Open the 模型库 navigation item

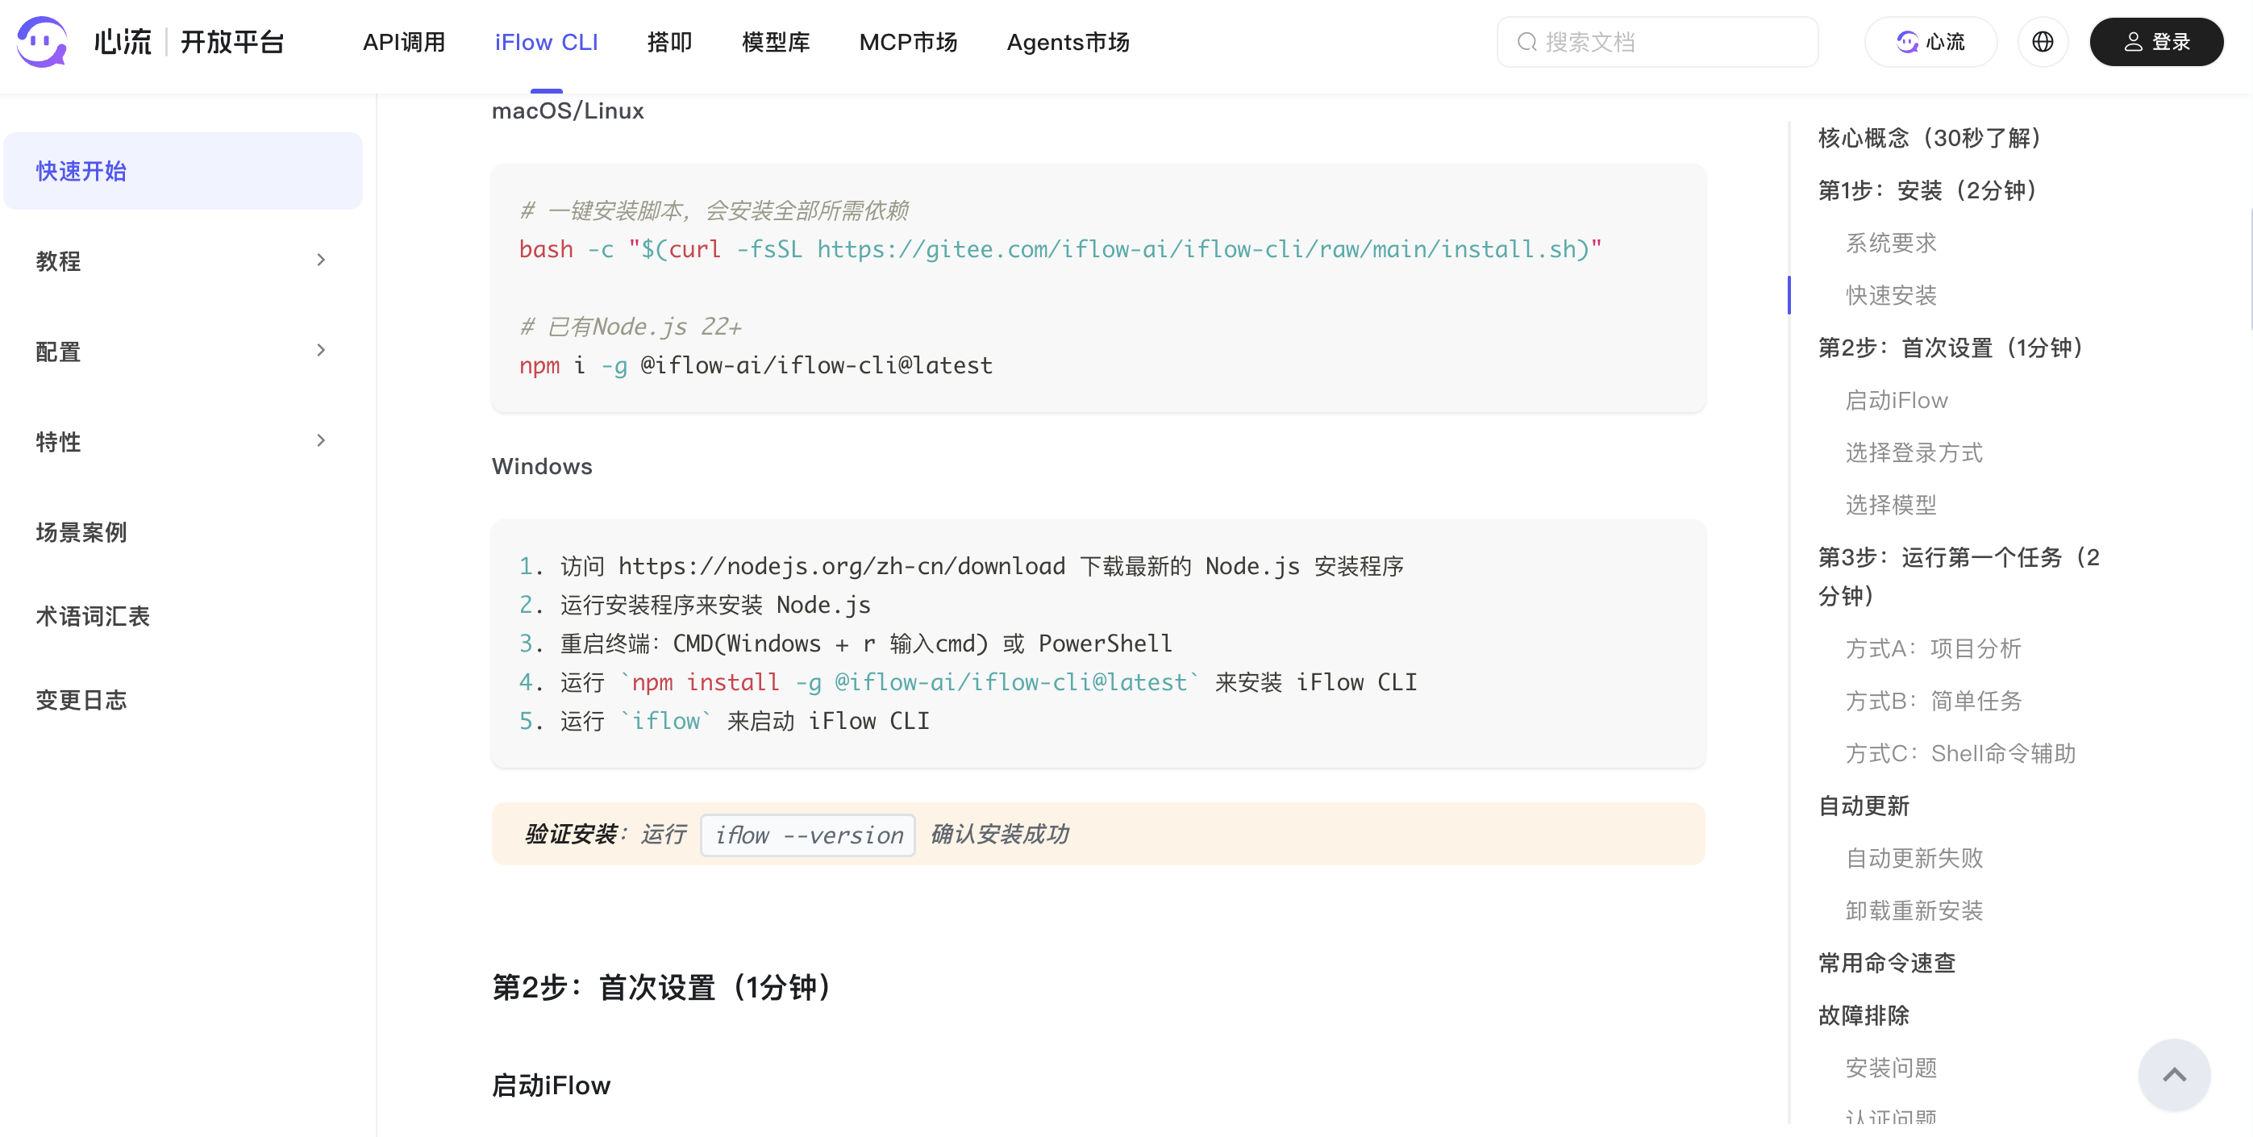point(776,42)
